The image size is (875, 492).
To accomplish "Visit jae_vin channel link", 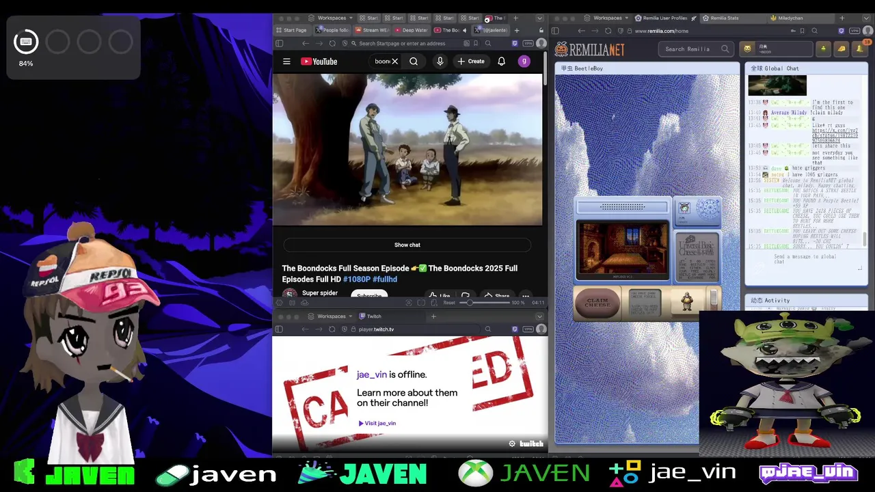I will (377, 423).
